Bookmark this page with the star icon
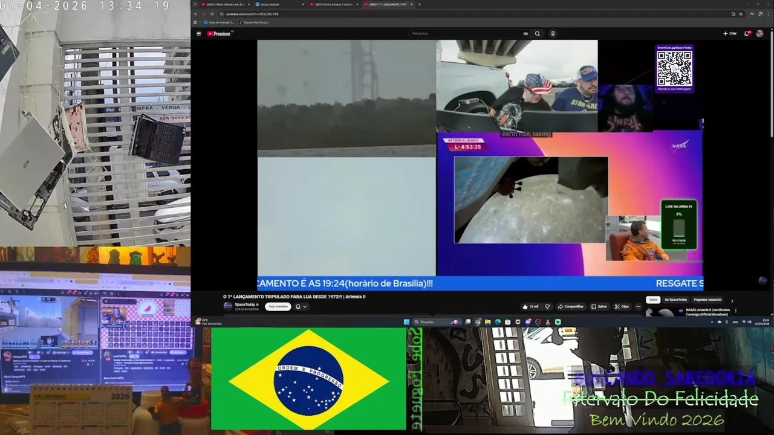 741,14
